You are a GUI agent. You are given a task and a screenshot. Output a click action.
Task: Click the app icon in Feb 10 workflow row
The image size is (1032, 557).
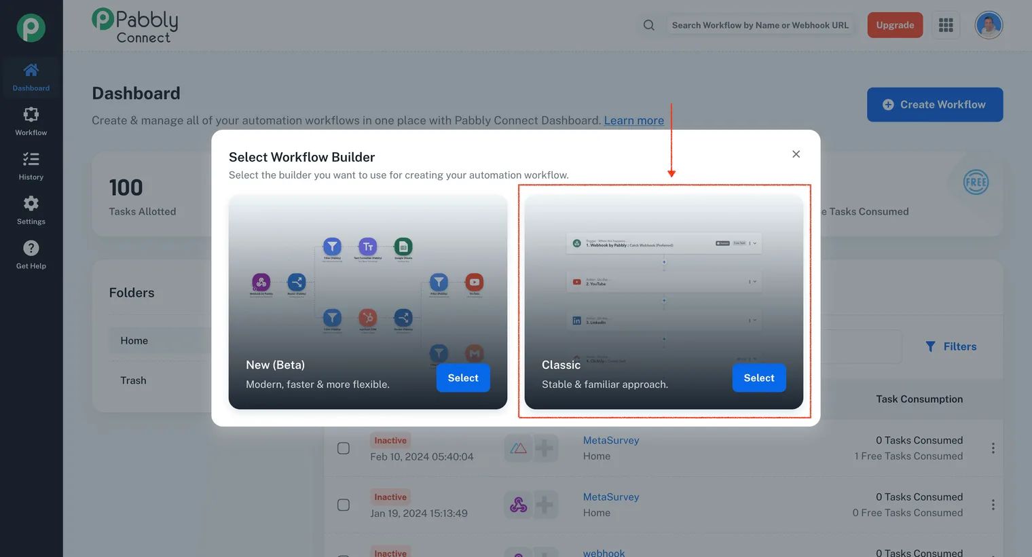tap(518, 448)
